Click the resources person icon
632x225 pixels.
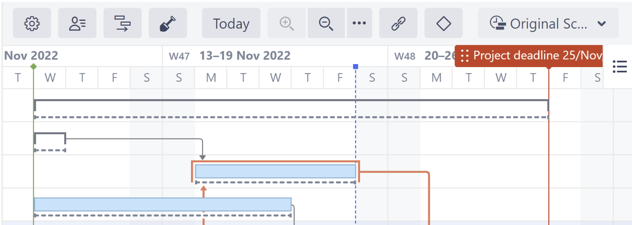77,23
